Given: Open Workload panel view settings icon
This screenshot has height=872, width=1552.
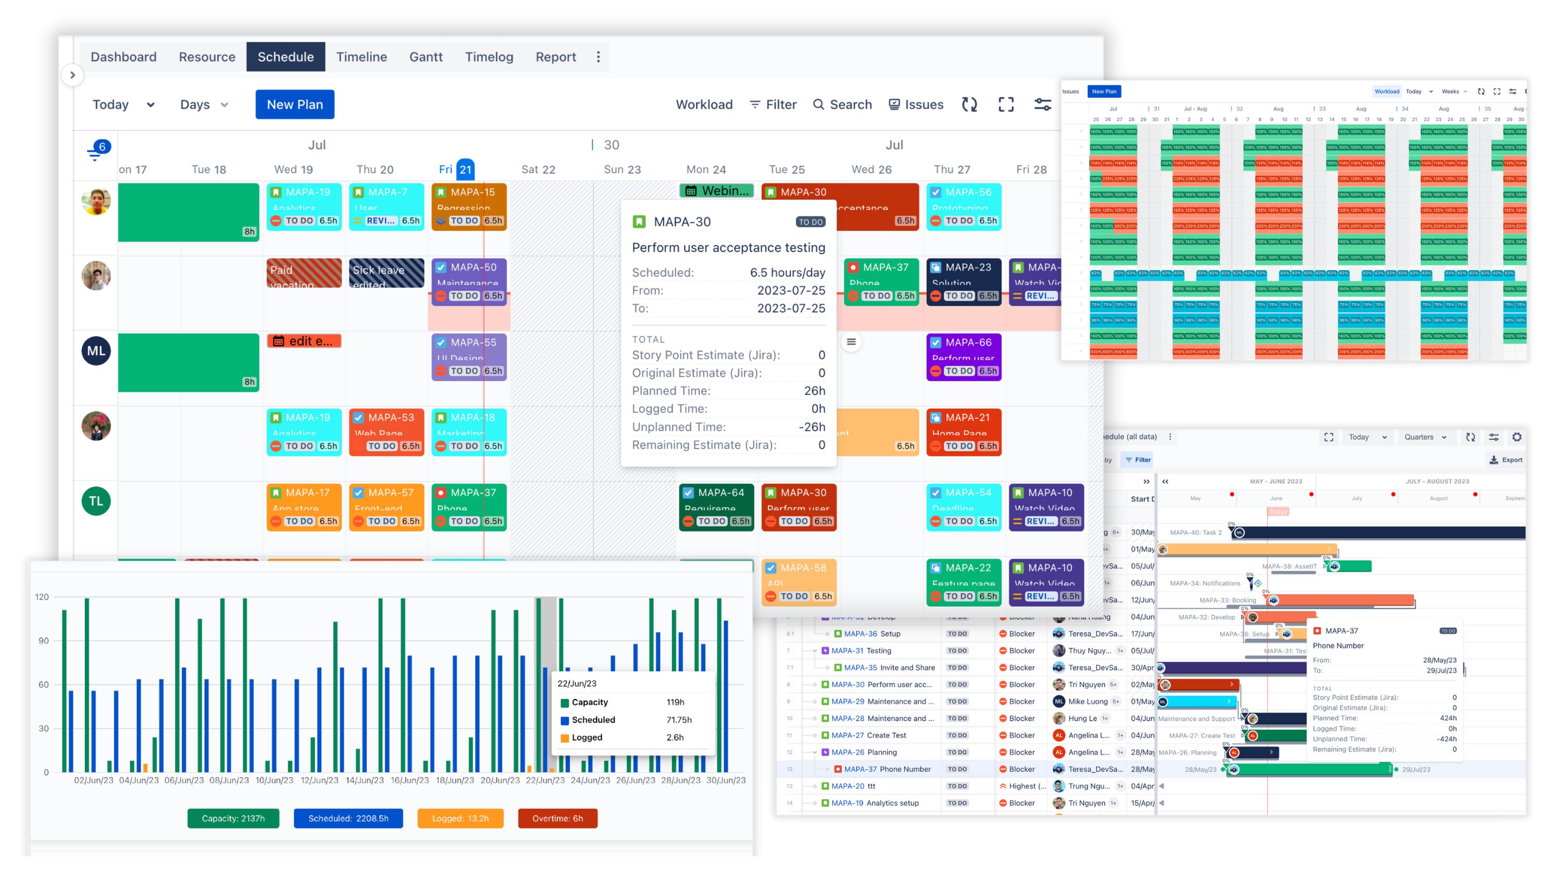Looking at the screenshot, I should click(1513, 91).
